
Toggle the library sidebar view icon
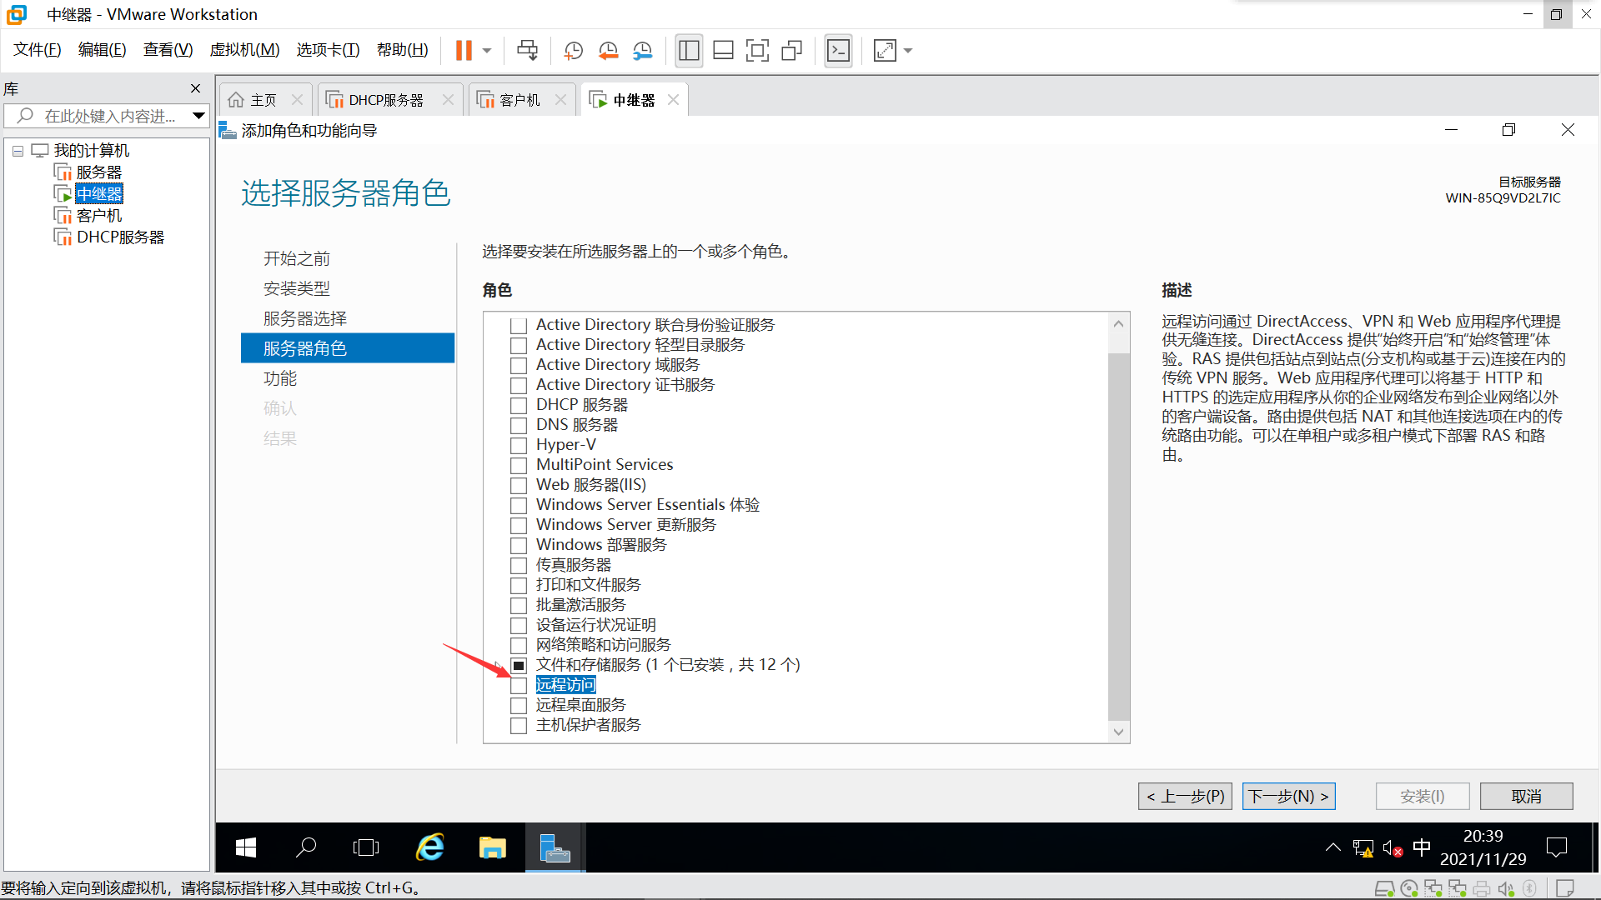689,51
